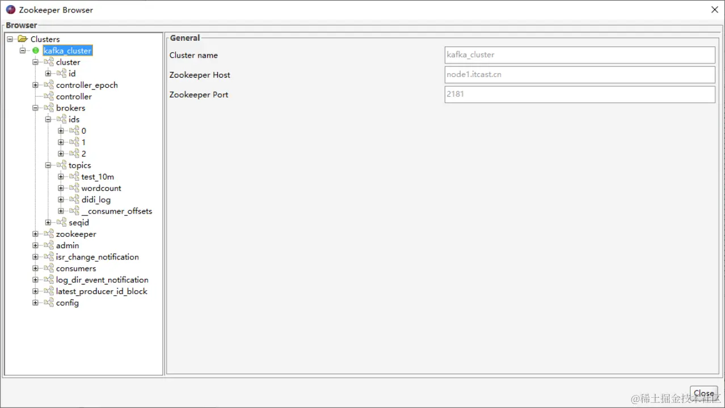
Task: Collapse the kafka_cluster node
Action: click(23, 50)
